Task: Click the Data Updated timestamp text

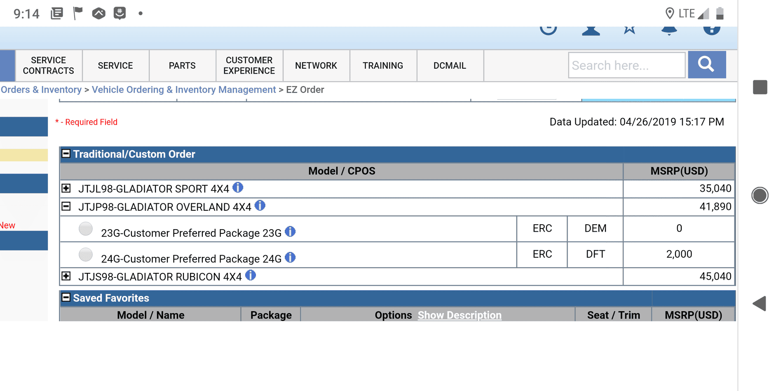Action: click(637, 122)
